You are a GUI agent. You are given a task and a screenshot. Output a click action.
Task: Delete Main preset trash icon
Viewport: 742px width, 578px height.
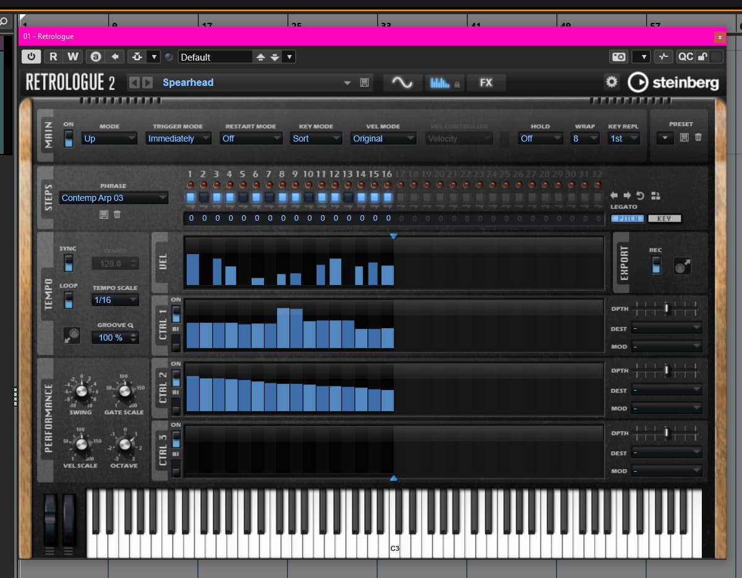[698, 137]
